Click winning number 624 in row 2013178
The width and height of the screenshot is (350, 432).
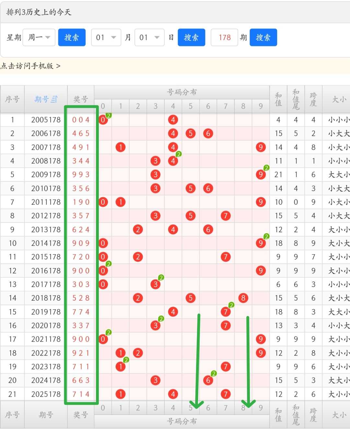click(x=81, y=230)
